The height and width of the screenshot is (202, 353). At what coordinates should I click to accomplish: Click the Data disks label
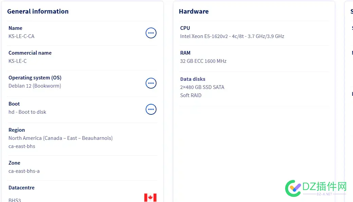pos(192,79)
